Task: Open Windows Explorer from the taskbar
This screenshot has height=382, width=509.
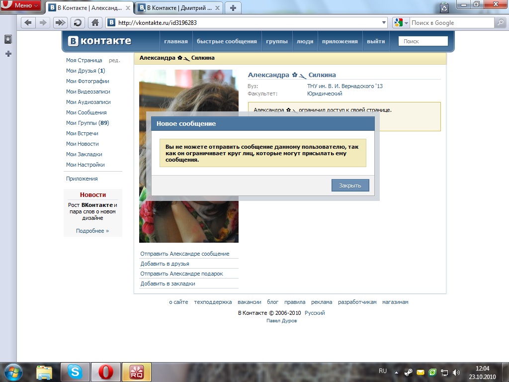Action: point(44,372)
